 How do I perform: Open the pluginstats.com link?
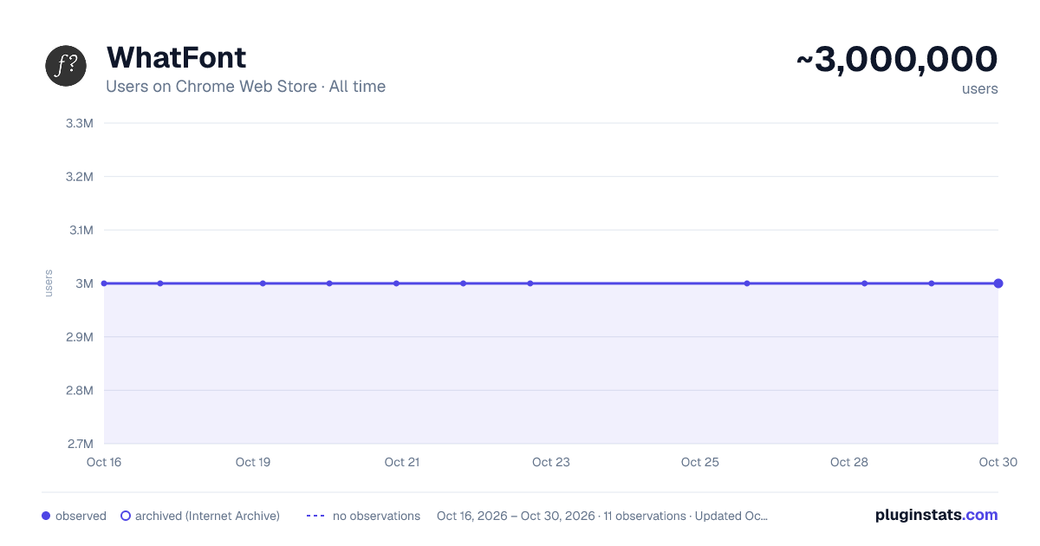point(937,515)
